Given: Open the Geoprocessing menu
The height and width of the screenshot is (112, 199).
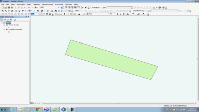Looking at the screenshot, I should [48, 4].
